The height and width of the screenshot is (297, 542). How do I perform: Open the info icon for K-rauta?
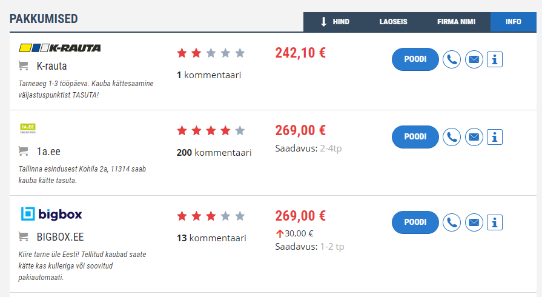495,59
